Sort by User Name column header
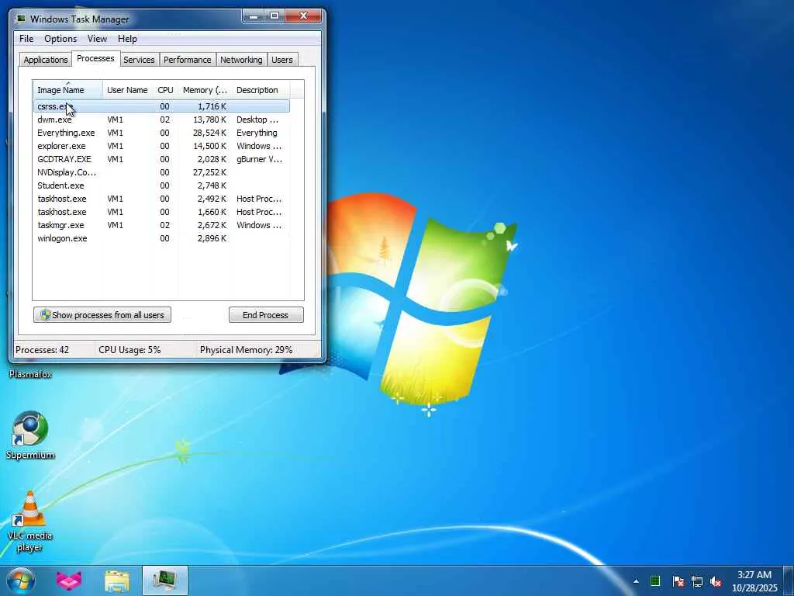 click(x=128, y=90)
